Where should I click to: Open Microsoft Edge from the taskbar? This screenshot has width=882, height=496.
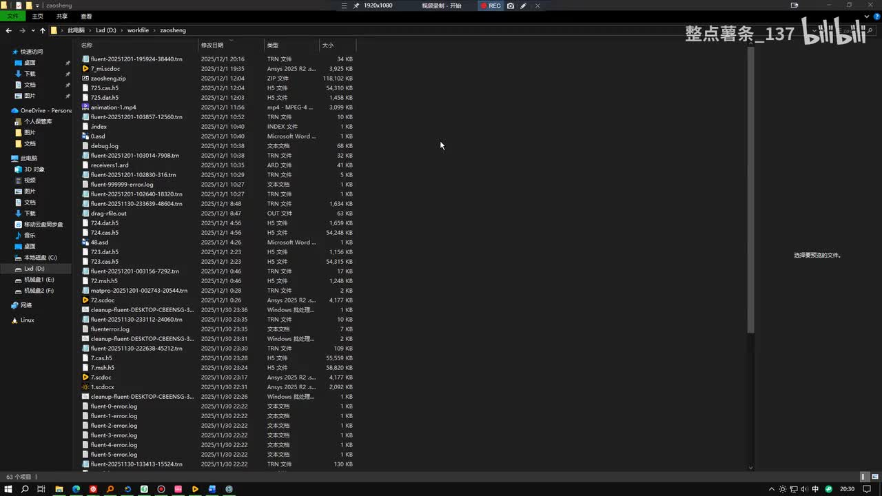[x=76, y=489]
